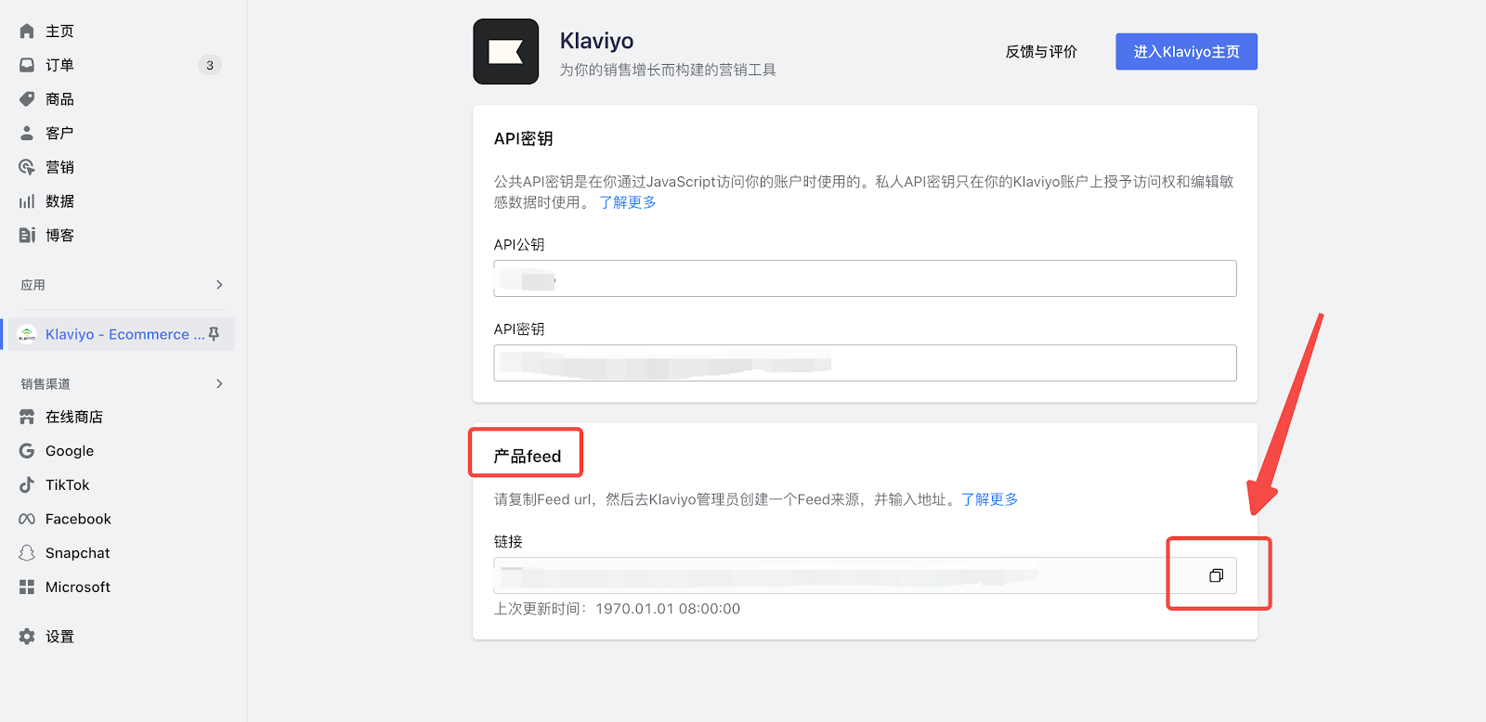Click the blog icon beside 博客
Viewport: 1486px width, 722px height.
(x=27, y=235)
